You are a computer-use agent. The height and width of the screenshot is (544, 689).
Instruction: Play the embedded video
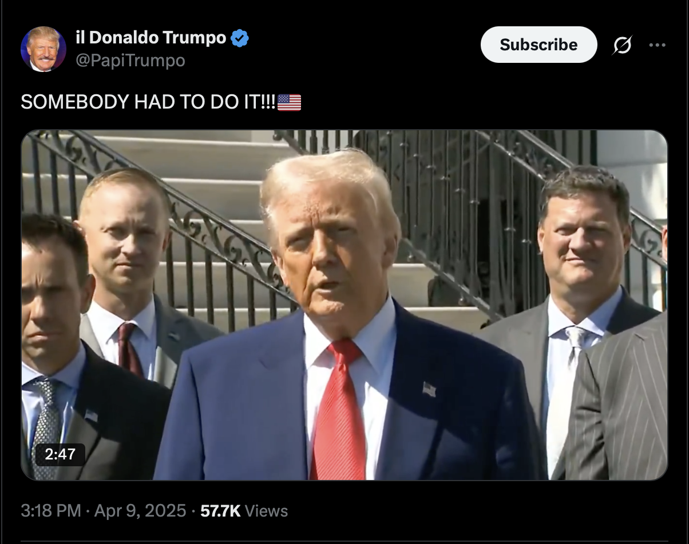[344, 305]
